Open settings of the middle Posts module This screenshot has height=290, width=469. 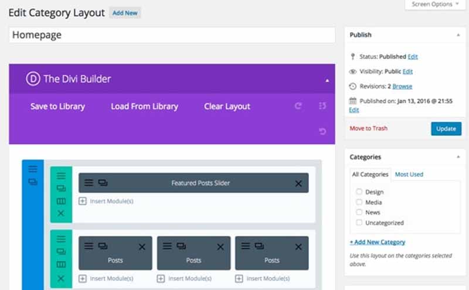[167, 246]
